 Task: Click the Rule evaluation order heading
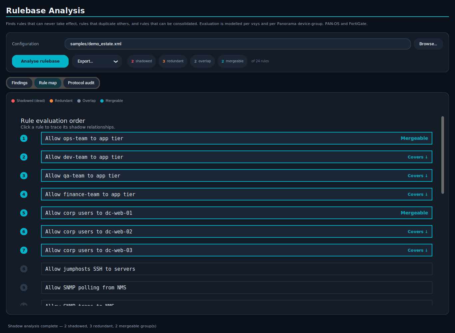(53, 121)
